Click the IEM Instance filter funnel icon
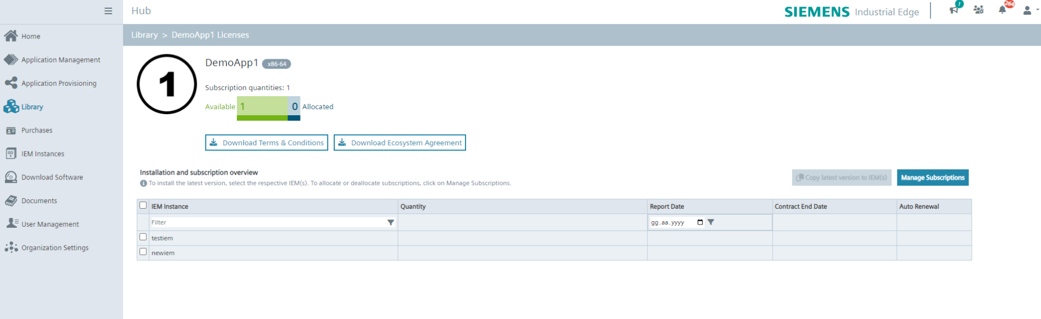Screen dimensions: 1041x319 (x=390, y=222)
